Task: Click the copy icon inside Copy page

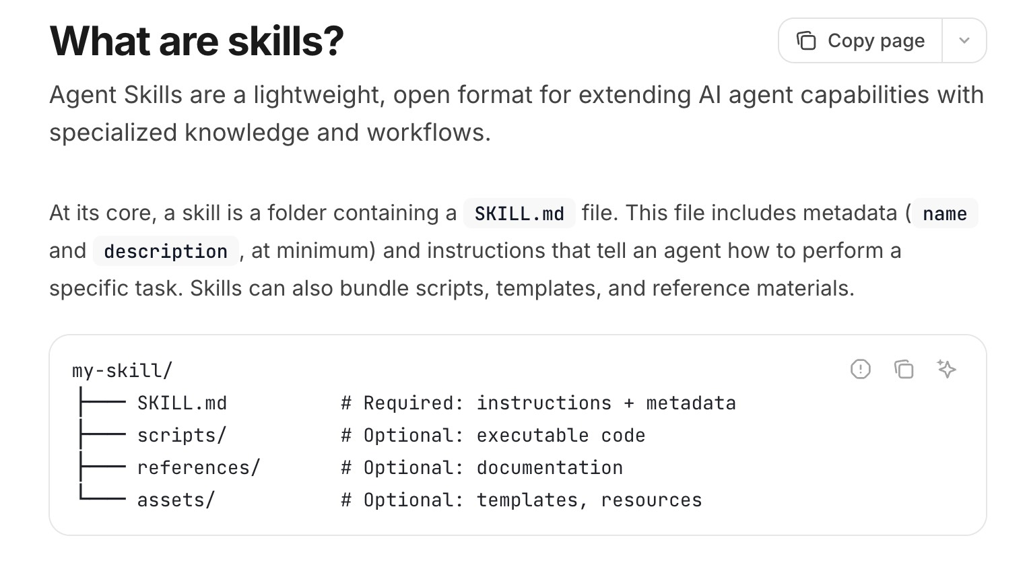Action: coord(806,41)
